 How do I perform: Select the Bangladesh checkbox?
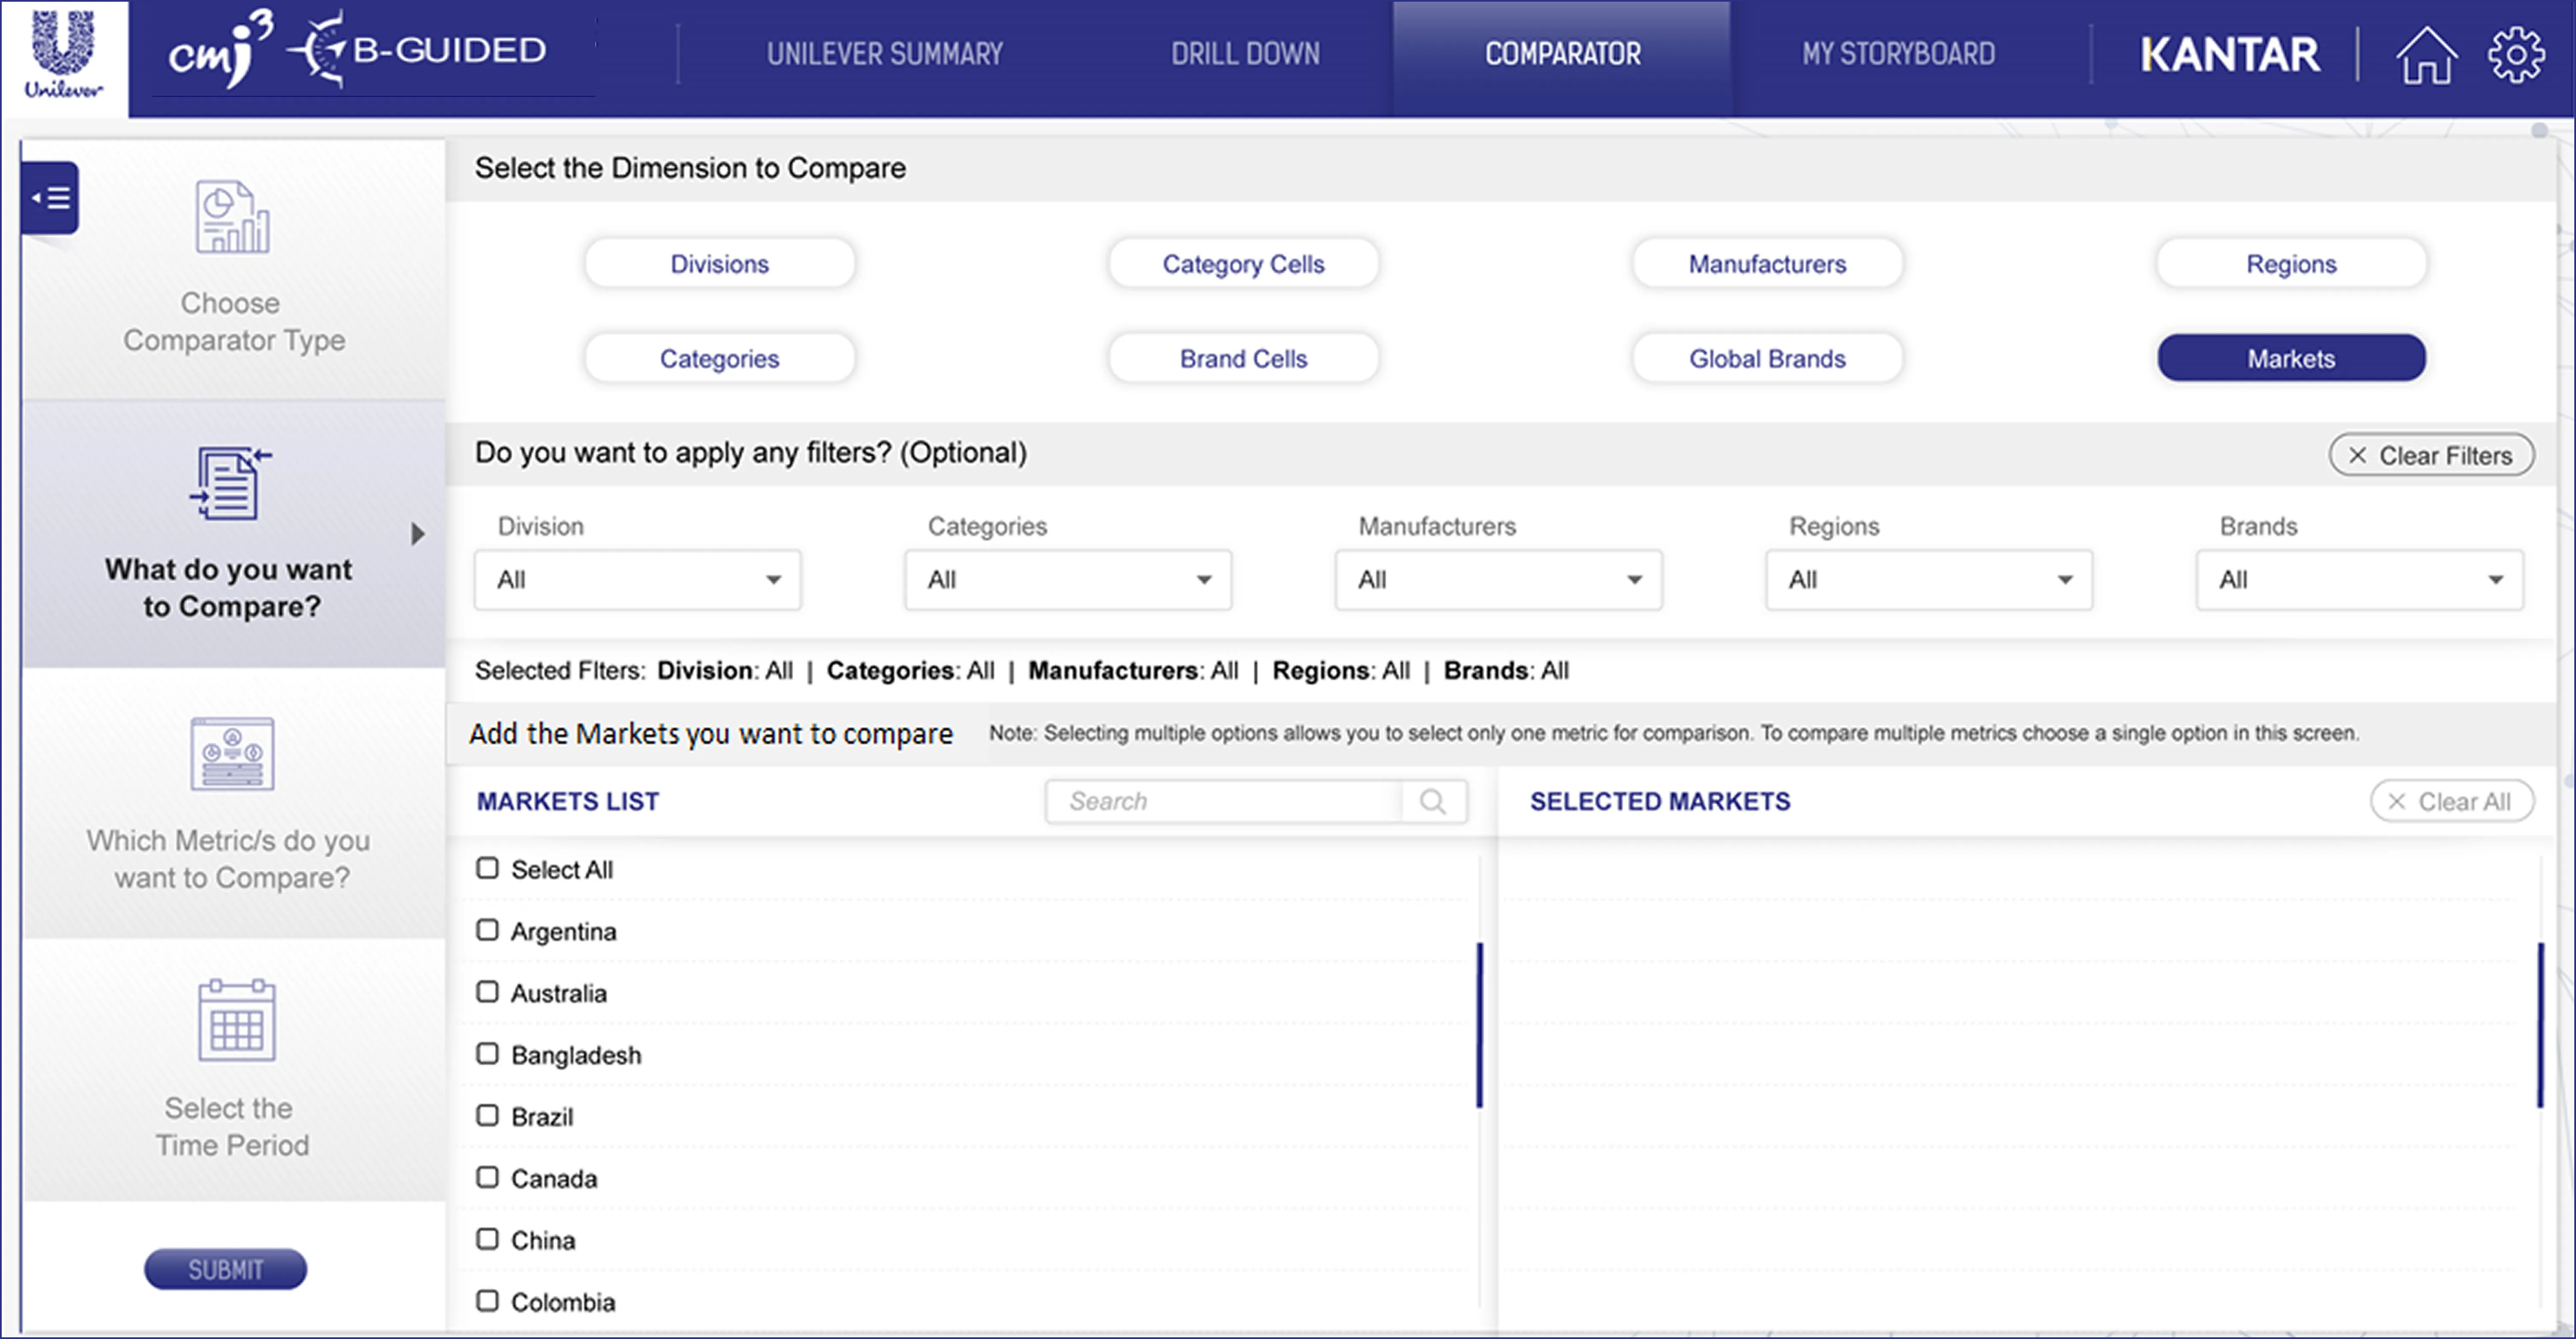pos(487,1054)
